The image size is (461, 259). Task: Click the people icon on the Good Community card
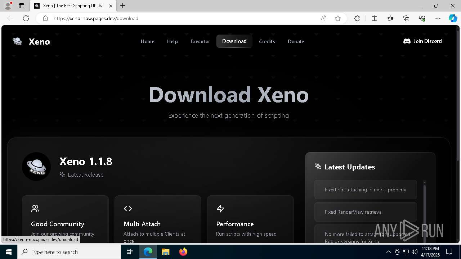(x=35, y=209)
